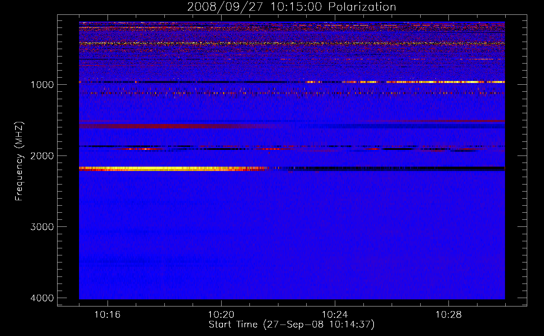Click the 10:20 time tick label
Viewport: 544px width, 336px height.
click(x=221, y=315)
